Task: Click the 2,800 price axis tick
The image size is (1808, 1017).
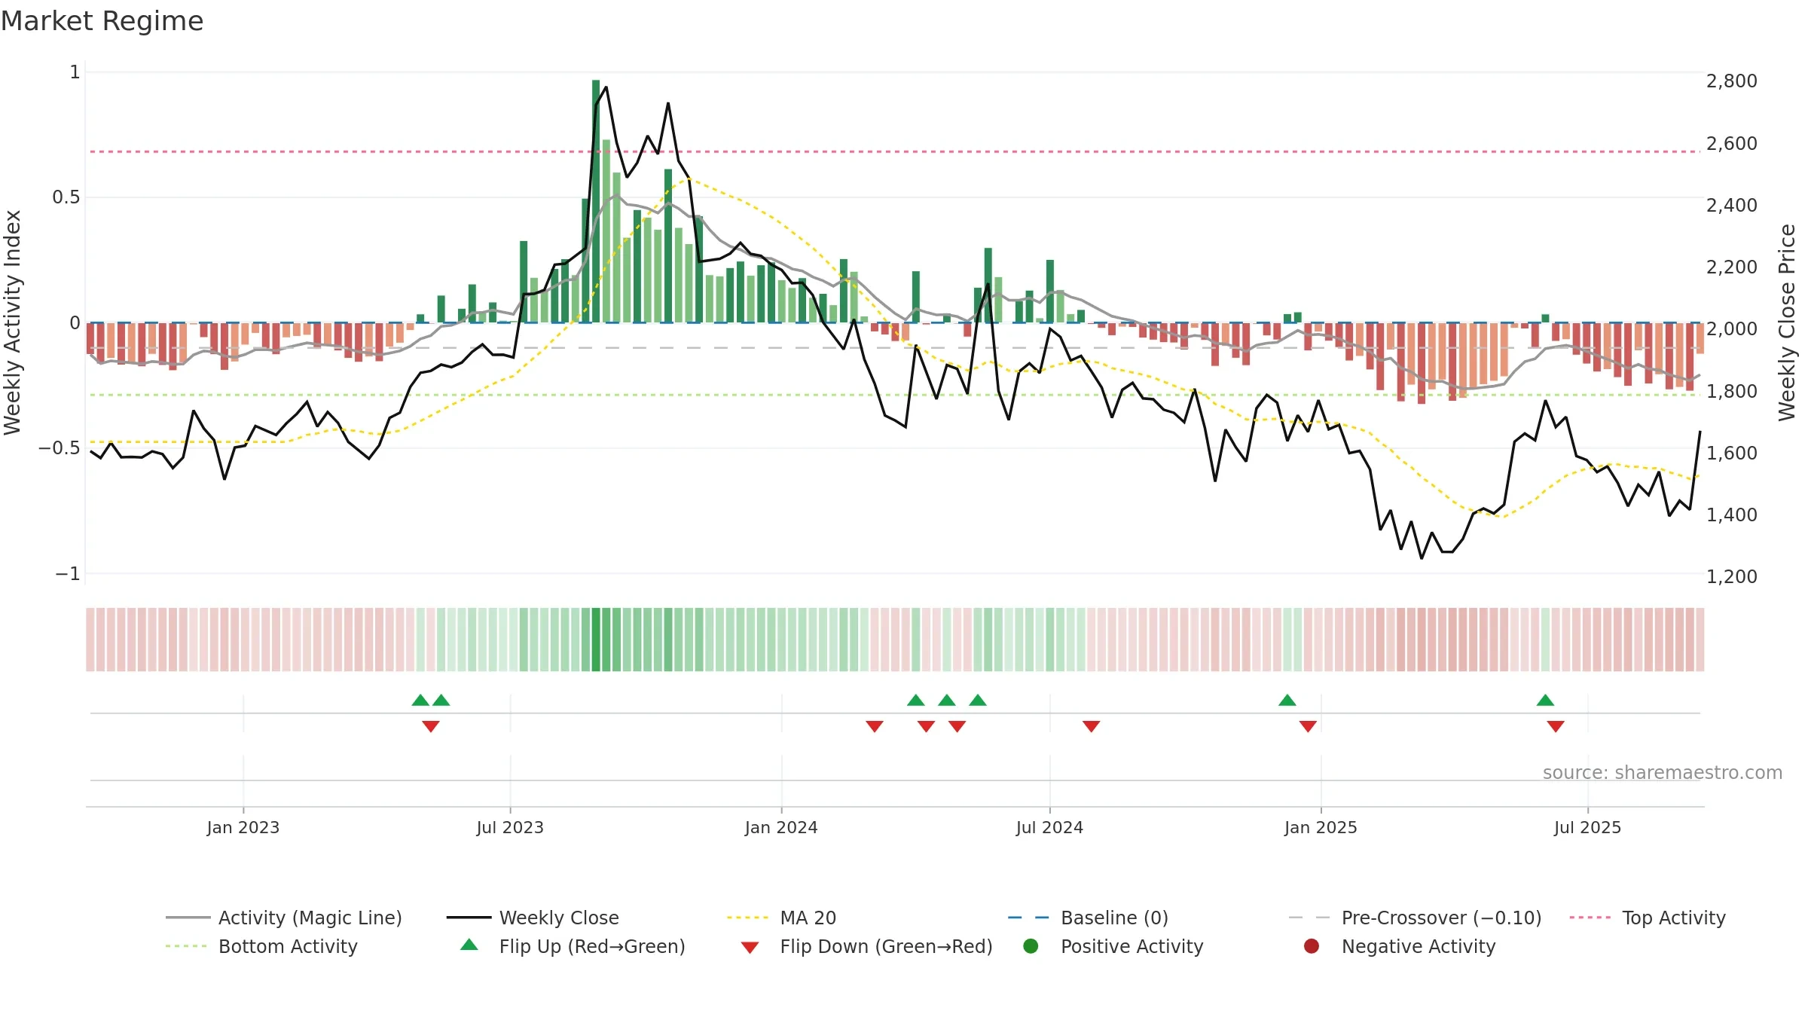Action: [x=1732, y=81]
